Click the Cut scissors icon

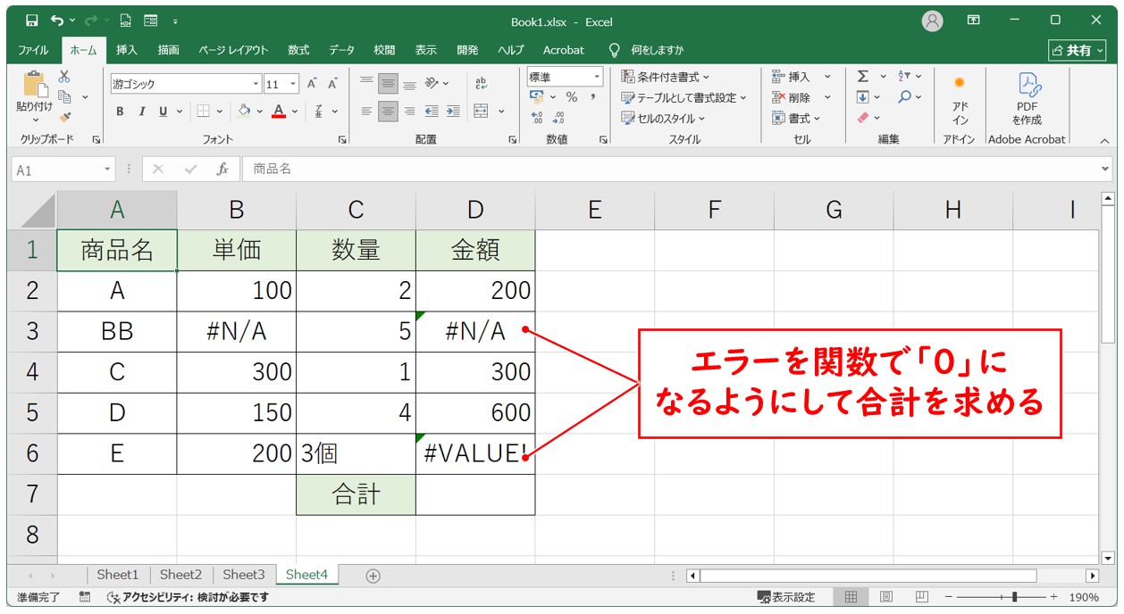(x=64, y=78)
